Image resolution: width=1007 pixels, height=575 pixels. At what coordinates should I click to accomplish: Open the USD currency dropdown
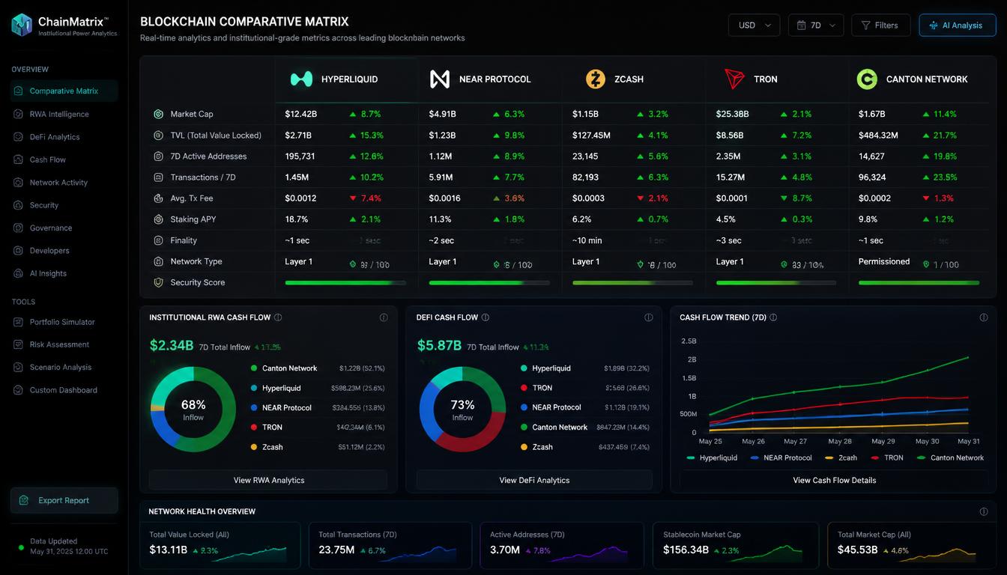pyautogui.click(x=754, y=25)
